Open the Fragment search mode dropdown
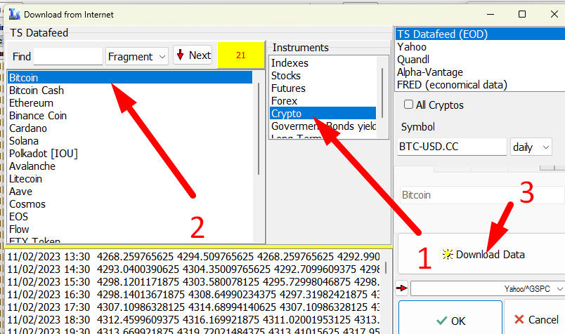The image size is (565, 334). tap(137, 56)
